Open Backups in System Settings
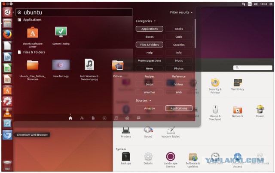The height and width of the screenshot is (173, 275). (x=126, y=158)
